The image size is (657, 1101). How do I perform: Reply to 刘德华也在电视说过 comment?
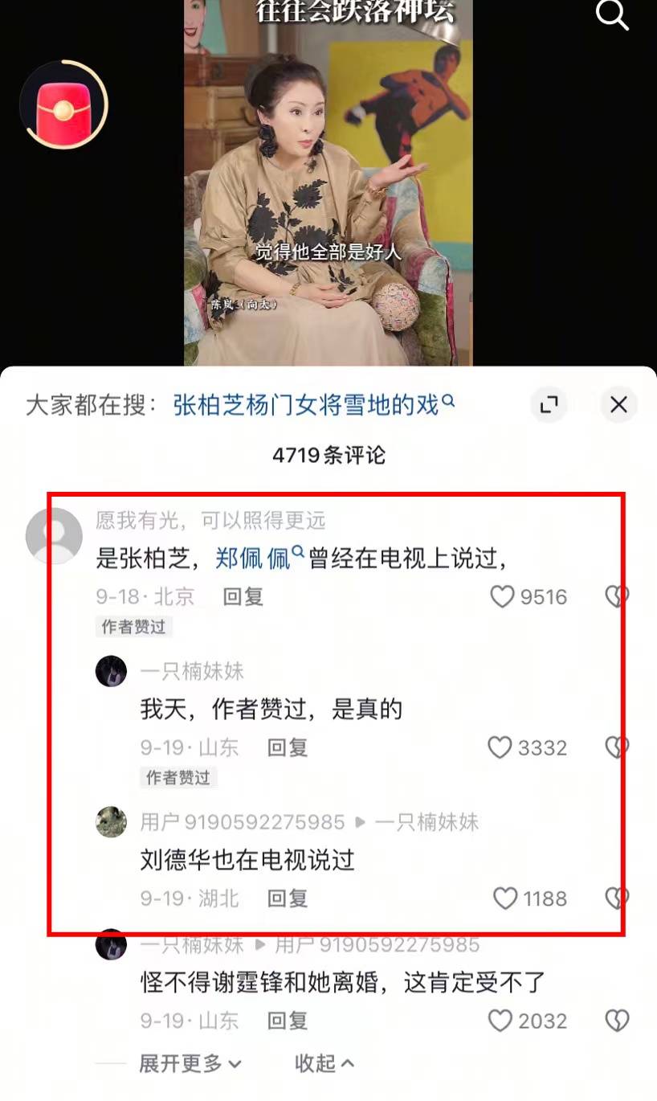tap(288, 898)
